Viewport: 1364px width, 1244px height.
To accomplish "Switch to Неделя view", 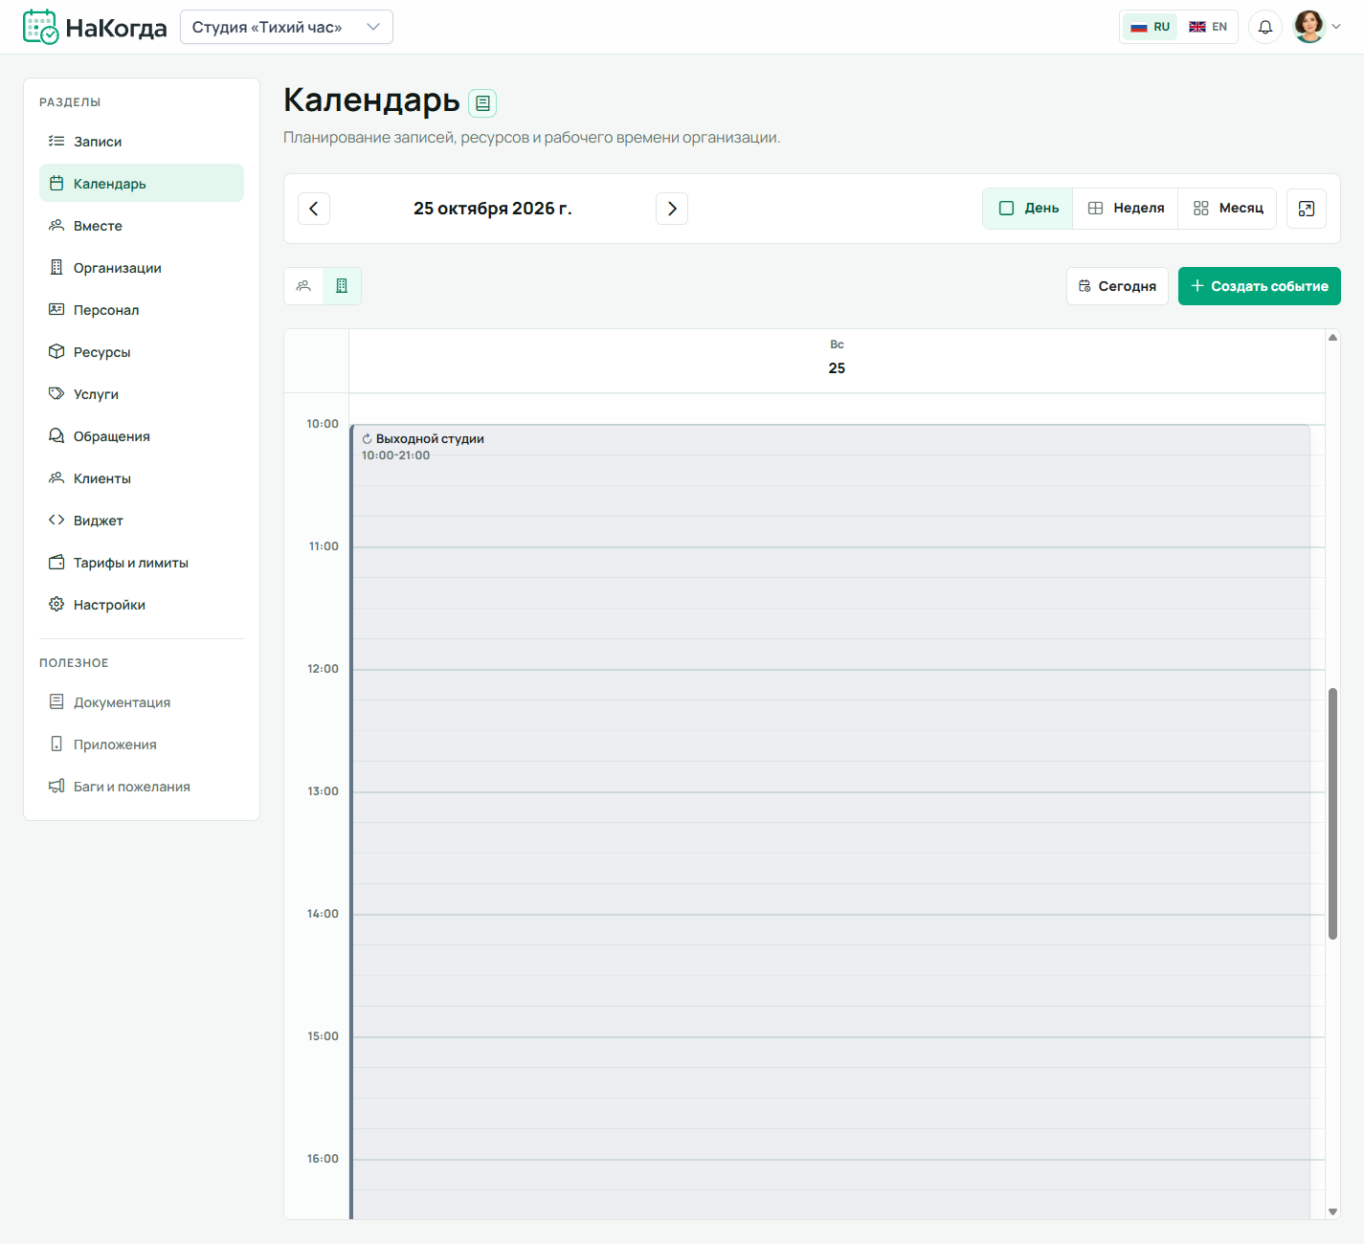I will [1126, 209].
